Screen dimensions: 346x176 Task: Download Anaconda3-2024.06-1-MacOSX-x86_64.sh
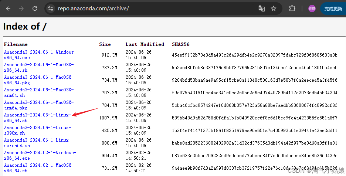coord(39,67)
